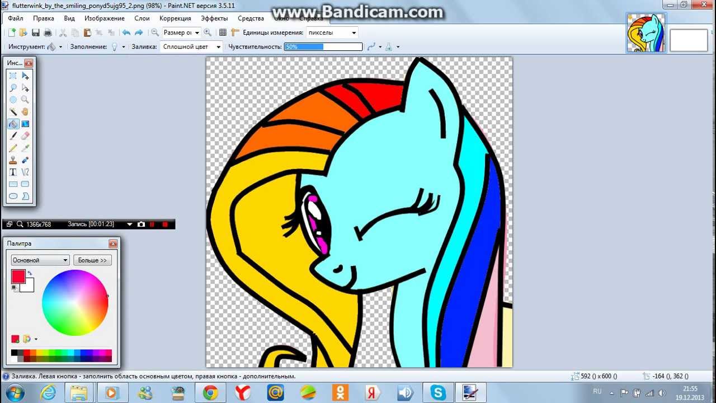This screenshot has width=716, height=403.
Task: Expand the palette add-color dropdown arrow
Action: point(36,339)
